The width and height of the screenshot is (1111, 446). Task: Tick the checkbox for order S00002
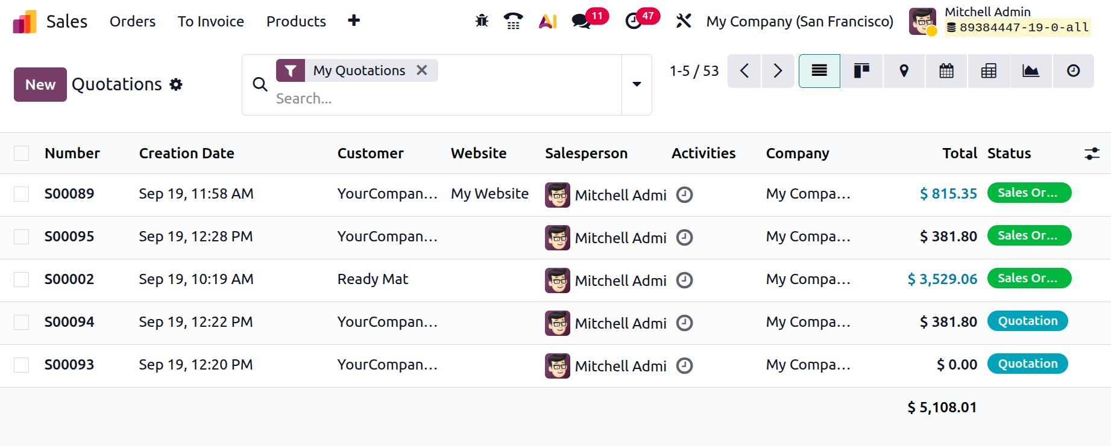click(x=22, y=279)
